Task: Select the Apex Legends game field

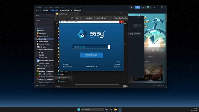Action: [90, 47]
